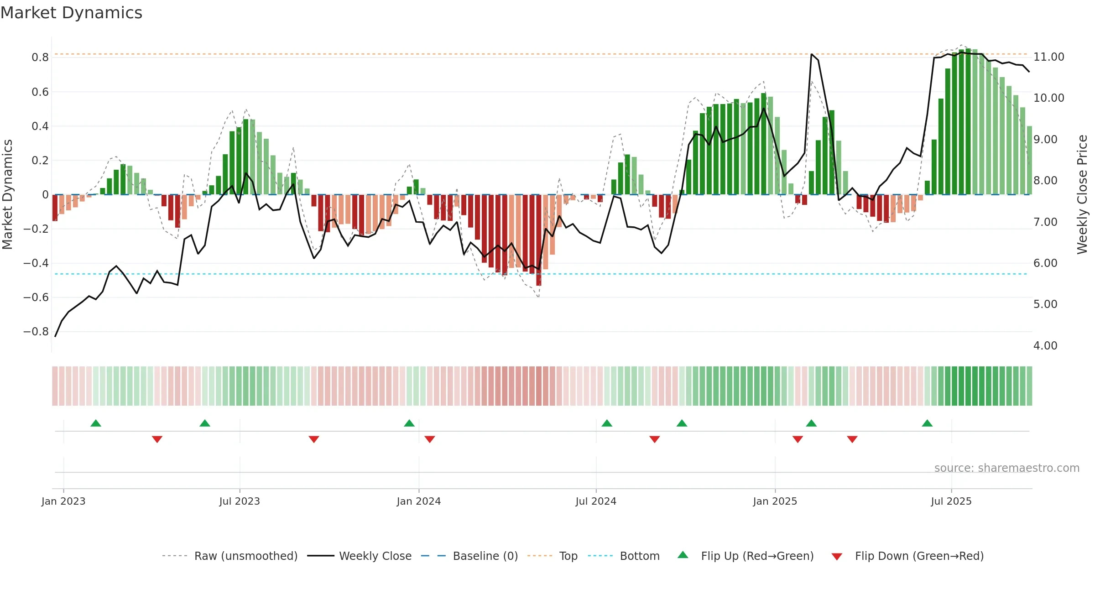Click the 7.00 price tick on right axis
1095x616 pixels.
1045,222
